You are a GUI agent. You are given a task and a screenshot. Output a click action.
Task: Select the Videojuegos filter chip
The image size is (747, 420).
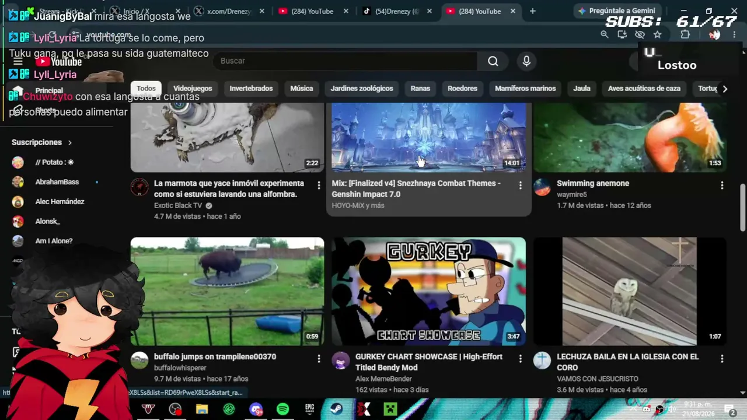193,89
